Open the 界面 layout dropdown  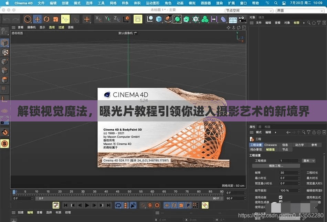[300, 10]
